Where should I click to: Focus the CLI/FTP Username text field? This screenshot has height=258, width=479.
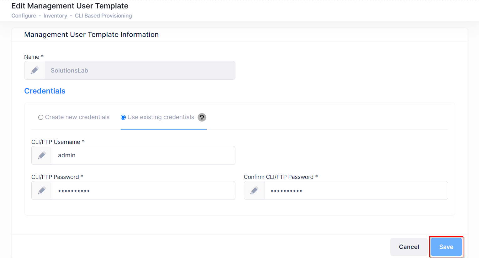tap(143, 155)
